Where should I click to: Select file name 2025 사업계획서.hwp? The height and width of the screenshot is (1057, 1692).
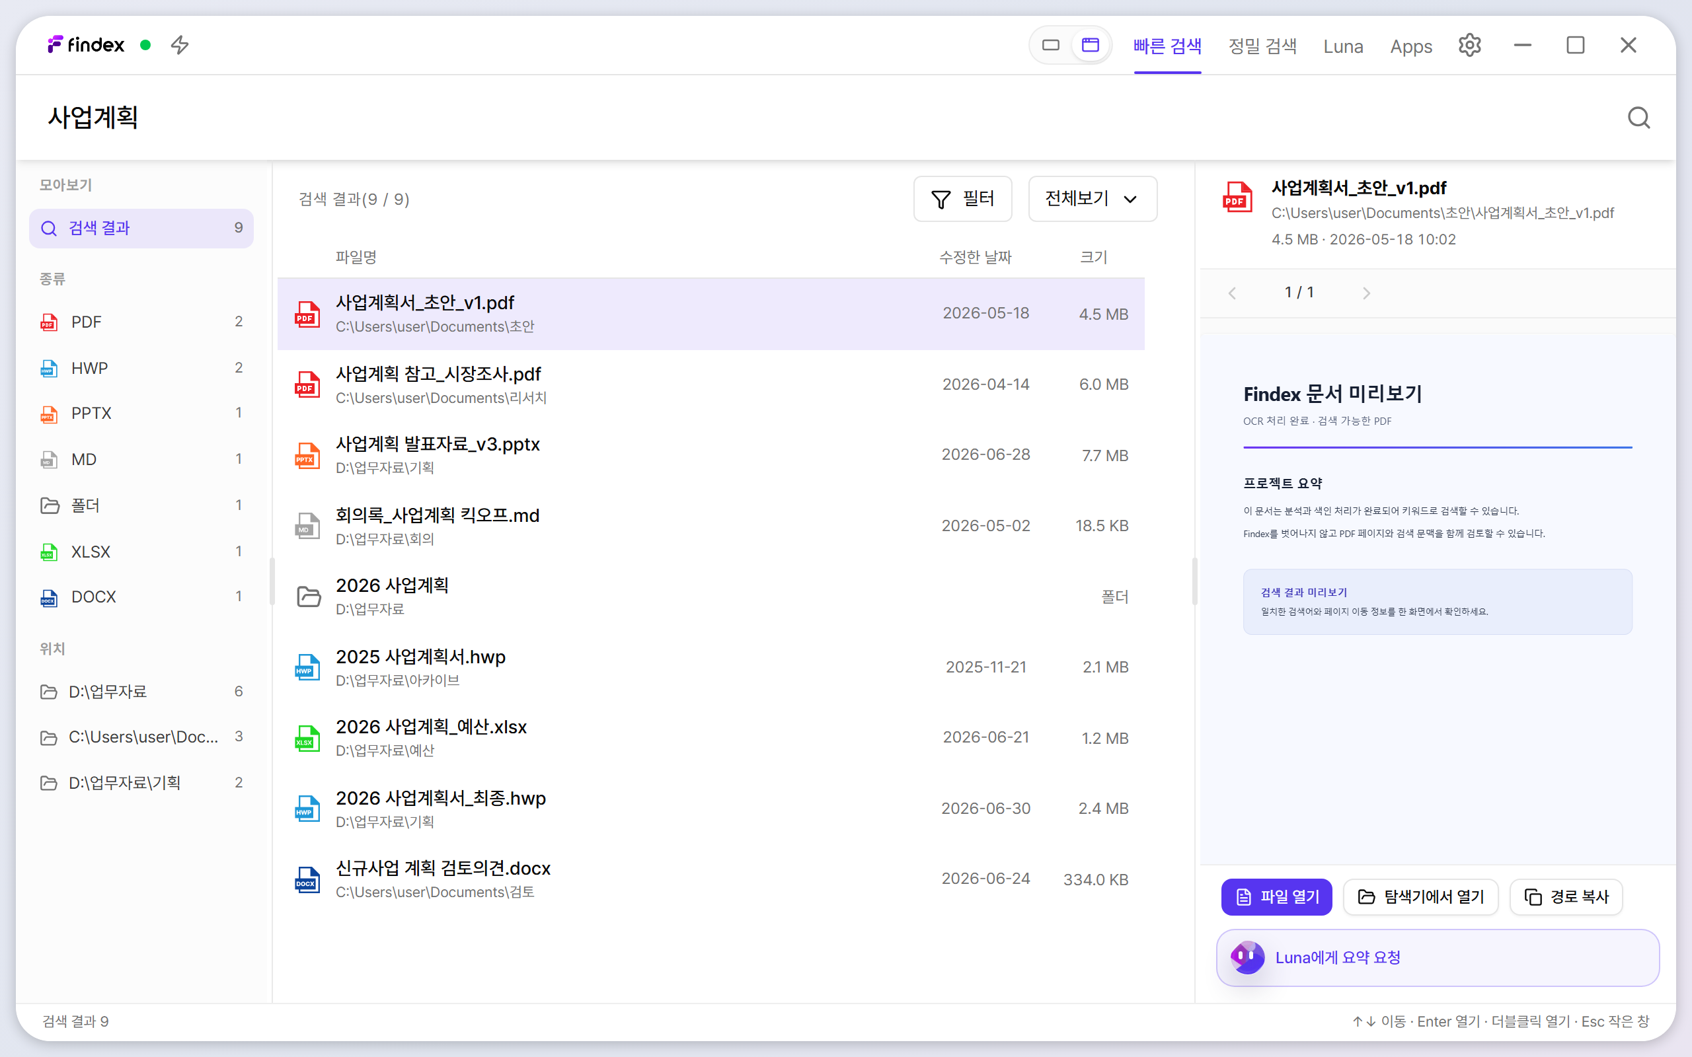point(420,657)
